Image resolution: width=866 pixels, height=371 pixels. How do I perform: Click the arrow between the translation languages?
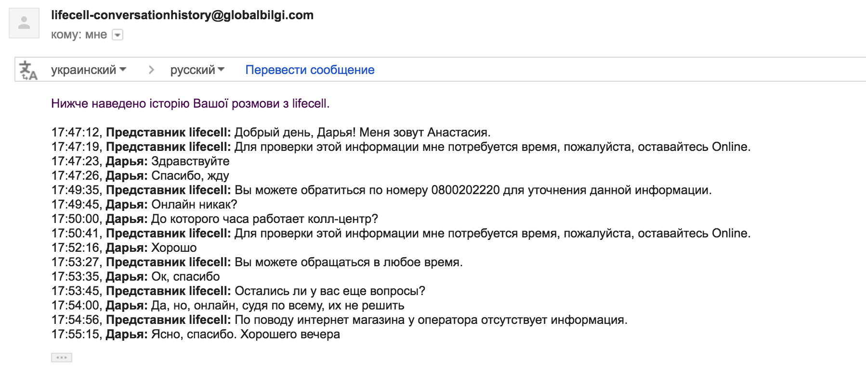pyautogui.click(x=151, y=70)
